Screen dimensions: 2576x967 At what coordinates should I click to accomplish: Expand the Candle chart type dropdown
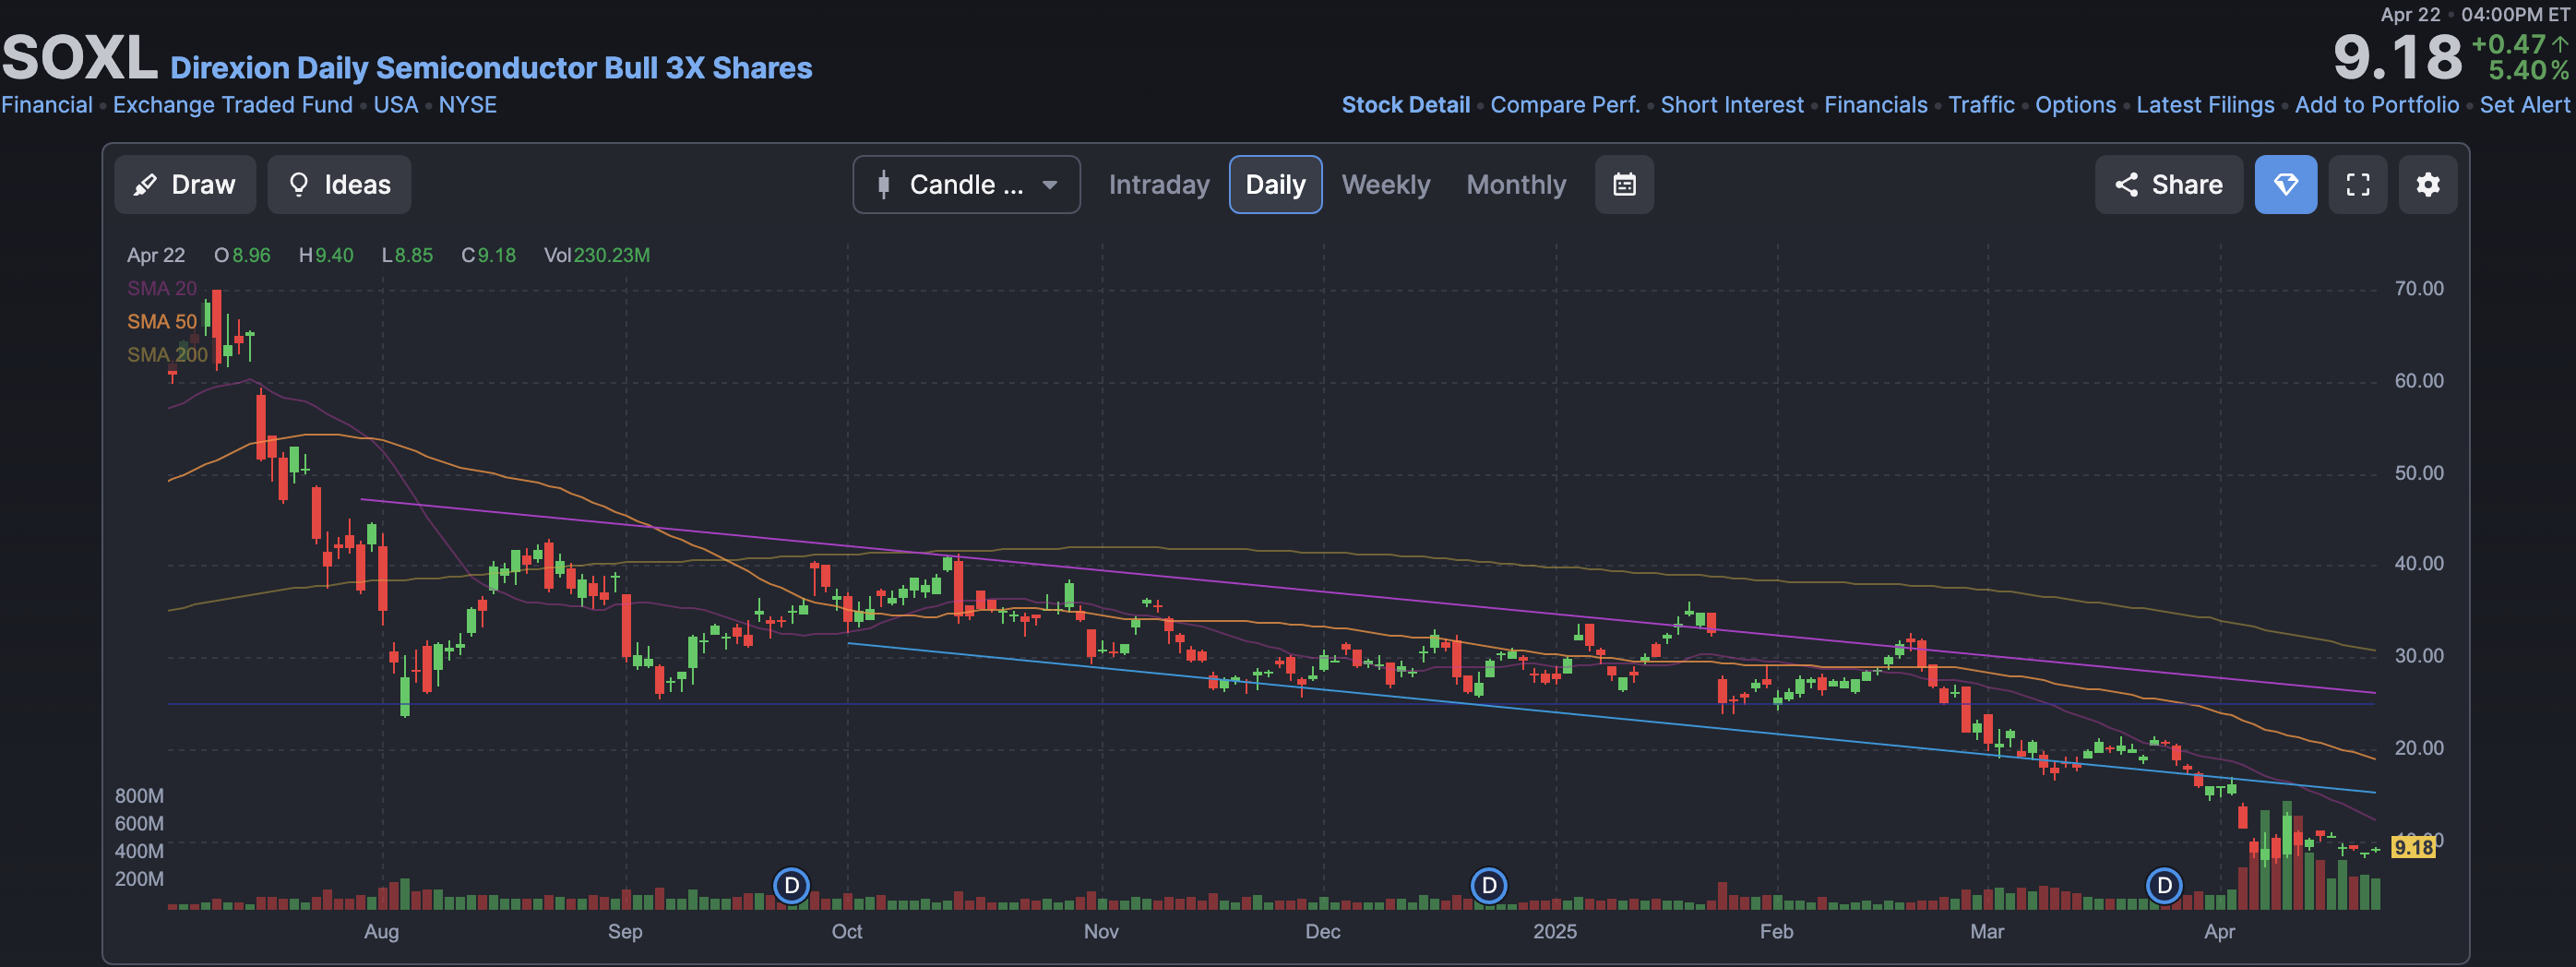point(966,185)
